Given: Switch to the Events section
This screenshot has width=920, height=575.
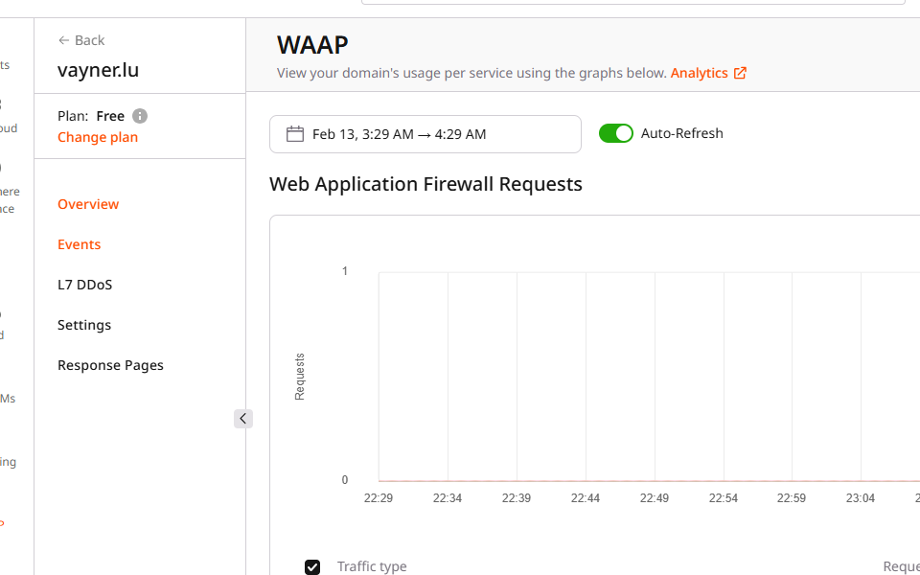Looking at the screenshot, I should pos(79,244).
